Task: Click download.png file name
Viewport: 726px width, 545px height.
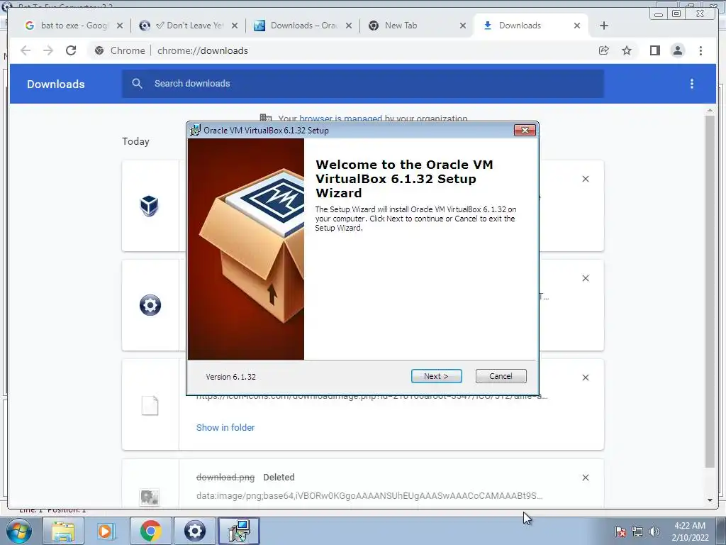Action: [225, 478]
